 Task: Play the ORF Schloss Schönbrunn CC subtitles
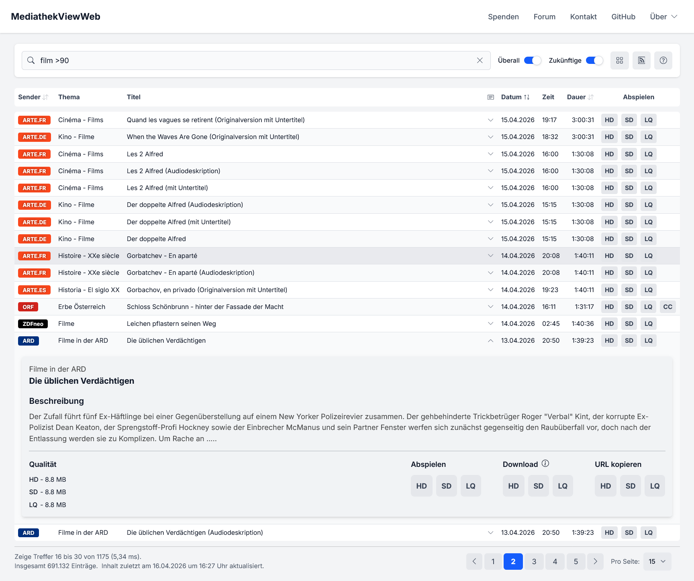click(667, 307)
